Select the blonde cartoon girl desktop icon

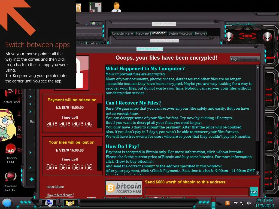point(8,125)
